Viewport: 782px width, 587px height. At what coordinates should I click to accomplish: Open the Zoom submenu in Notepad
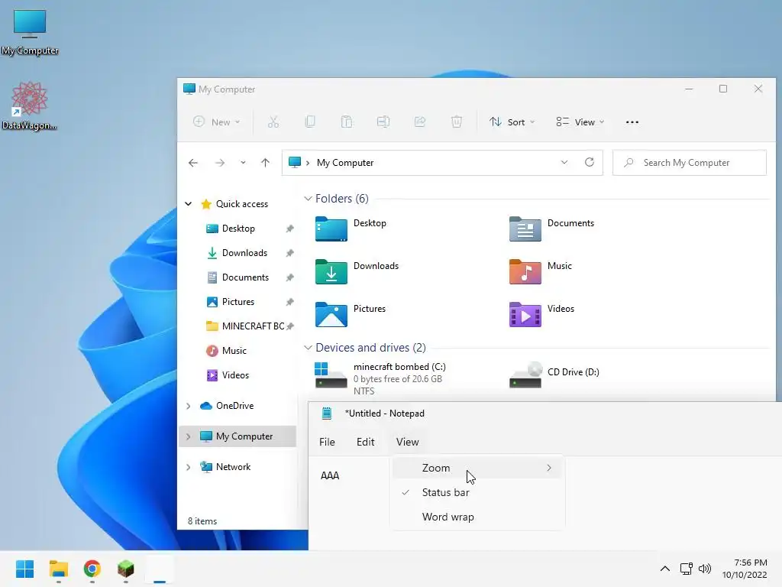point(477,468)
